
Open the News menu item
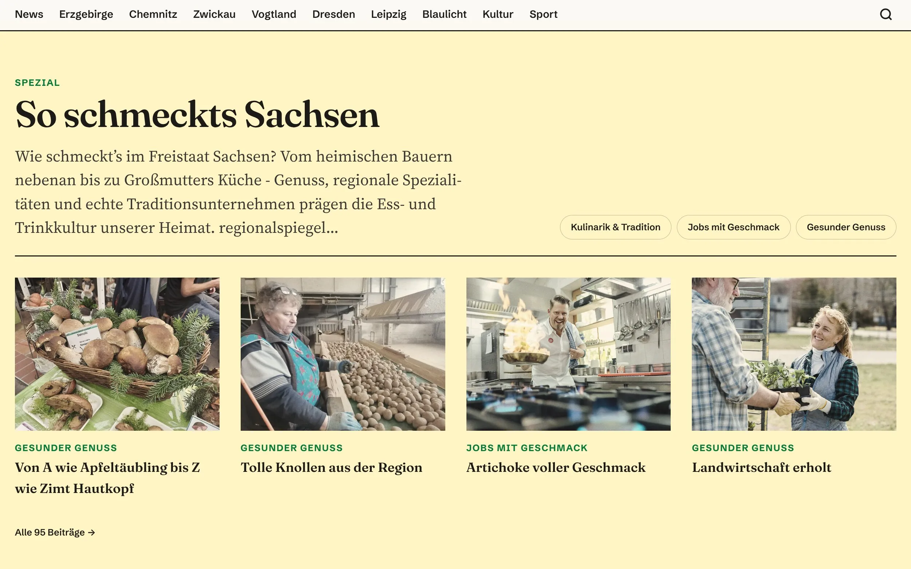(29, 14)
